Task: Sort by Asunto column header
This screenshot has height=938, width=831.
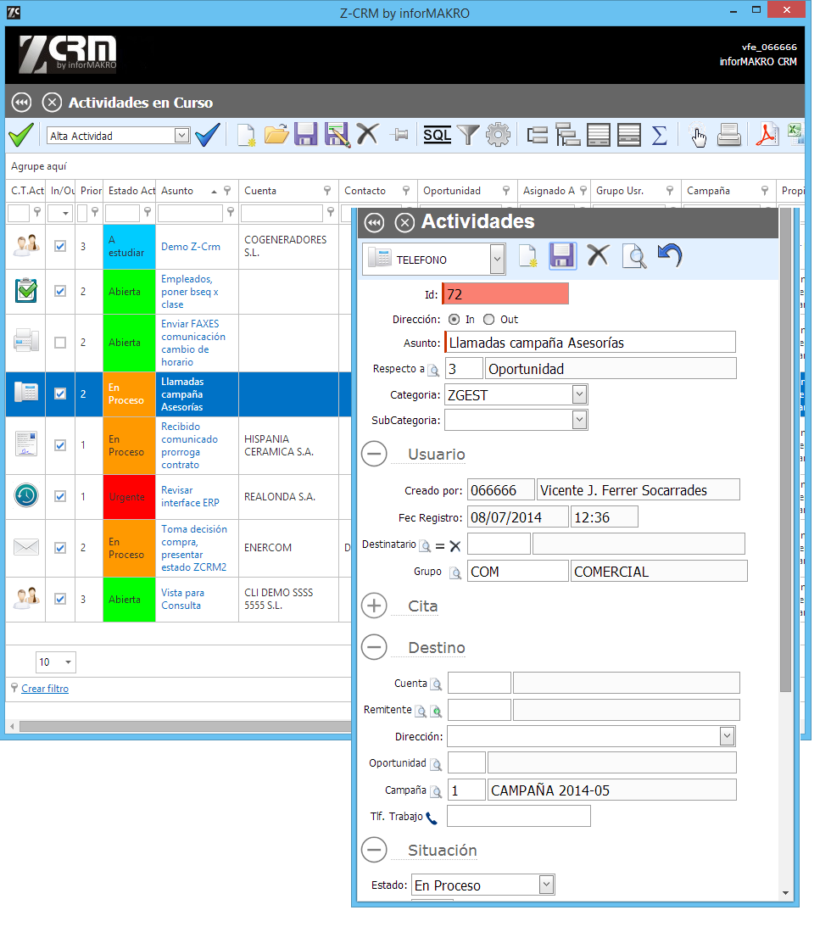Action: [177, 191]
